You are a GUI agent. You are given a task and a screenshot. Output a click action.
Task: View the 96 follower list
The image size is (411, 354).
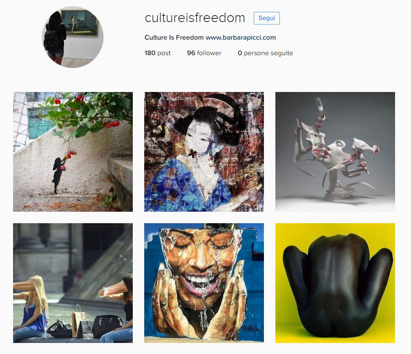(x=204, y=53)
